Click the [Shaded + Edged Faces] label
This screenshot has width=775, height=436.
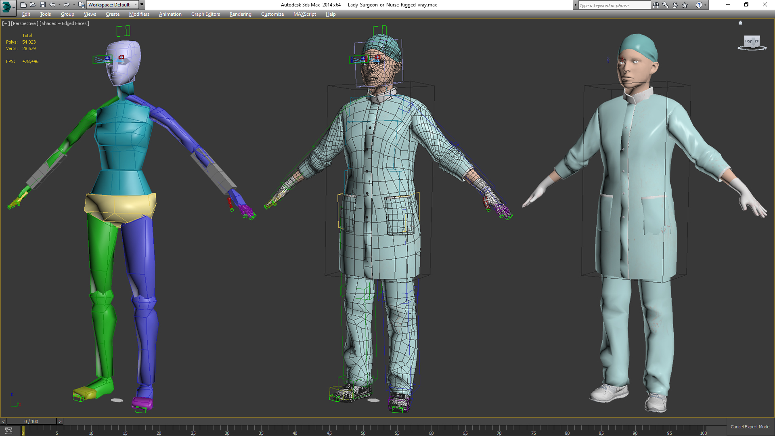tap(64, 23)
